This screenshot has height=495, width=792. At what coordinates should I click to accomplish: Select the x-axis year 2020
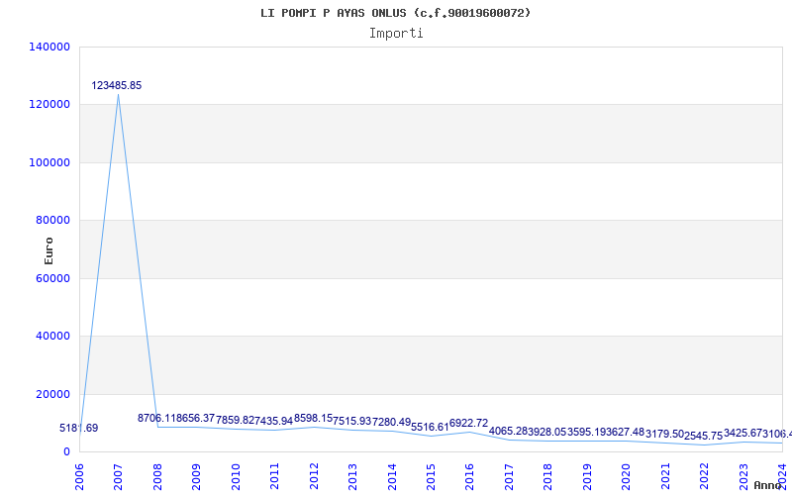(626, 476)
